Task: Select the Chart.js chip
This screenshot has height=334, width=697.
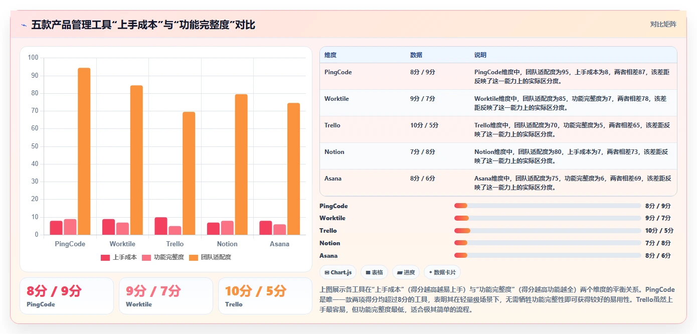Action: click(x=338, y=272)
